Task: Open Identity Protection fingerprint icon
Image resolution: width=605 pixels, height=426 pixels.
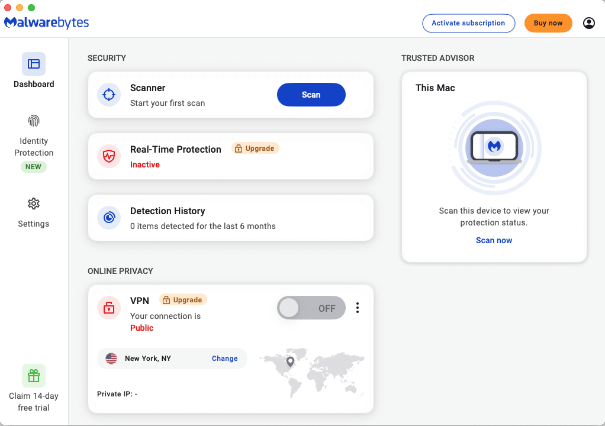Action: [x=34, y=121]
